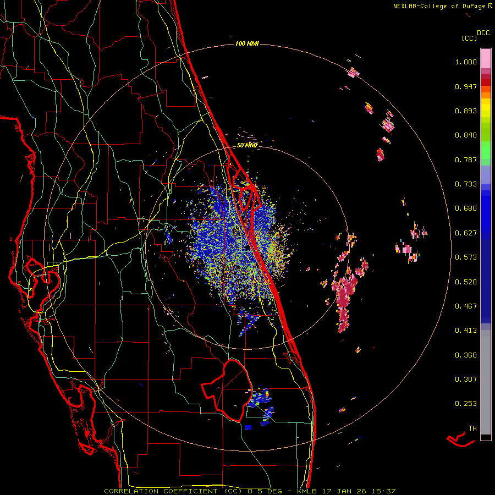Click the DCC product label
This screenshot has height=495, width=495.
click(483, 33)
